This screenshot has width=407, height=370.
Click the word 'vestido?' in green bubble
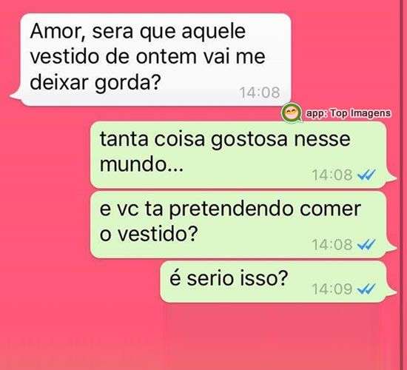(x=158, y=234)
